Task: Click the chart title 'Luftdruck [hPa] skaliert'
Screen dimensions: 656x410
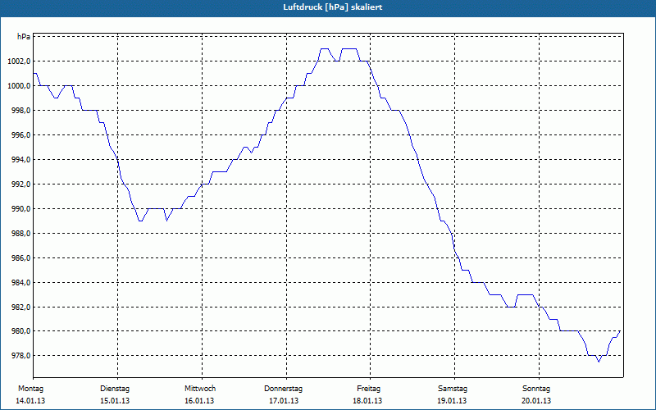Action: 333,7
